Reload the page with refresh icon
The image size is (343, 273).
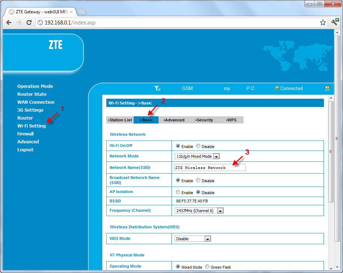29,23
